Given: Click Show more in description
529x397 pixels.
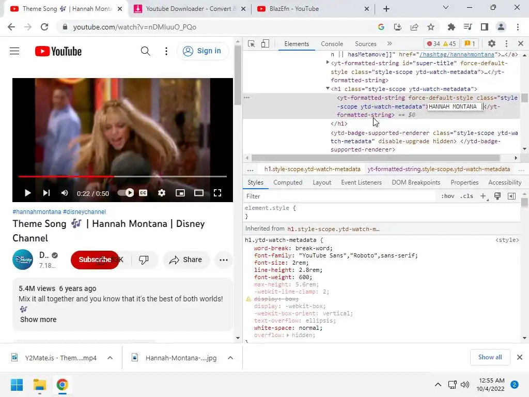Looking at the screenshot, I should click(38, 319).
